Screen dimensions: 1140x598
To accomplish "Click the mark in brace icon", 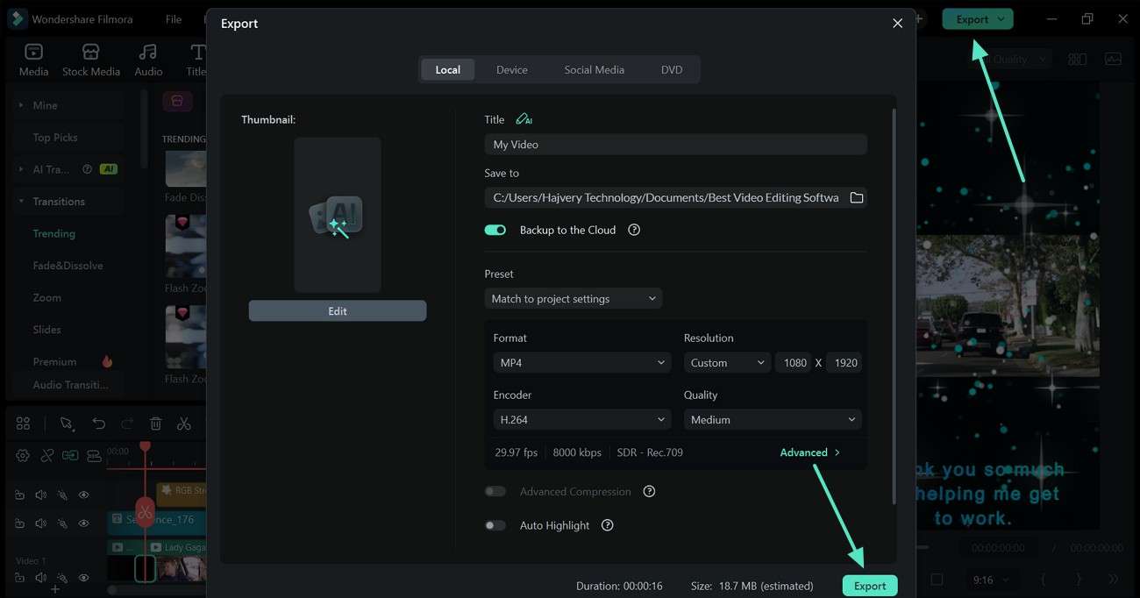I will [1043, 580].
